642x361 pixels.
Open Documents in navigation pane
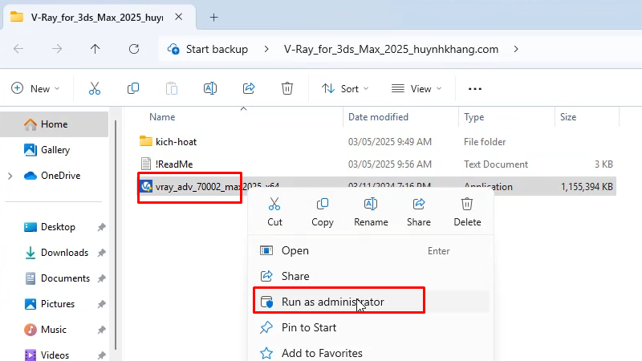click(65, 278)
